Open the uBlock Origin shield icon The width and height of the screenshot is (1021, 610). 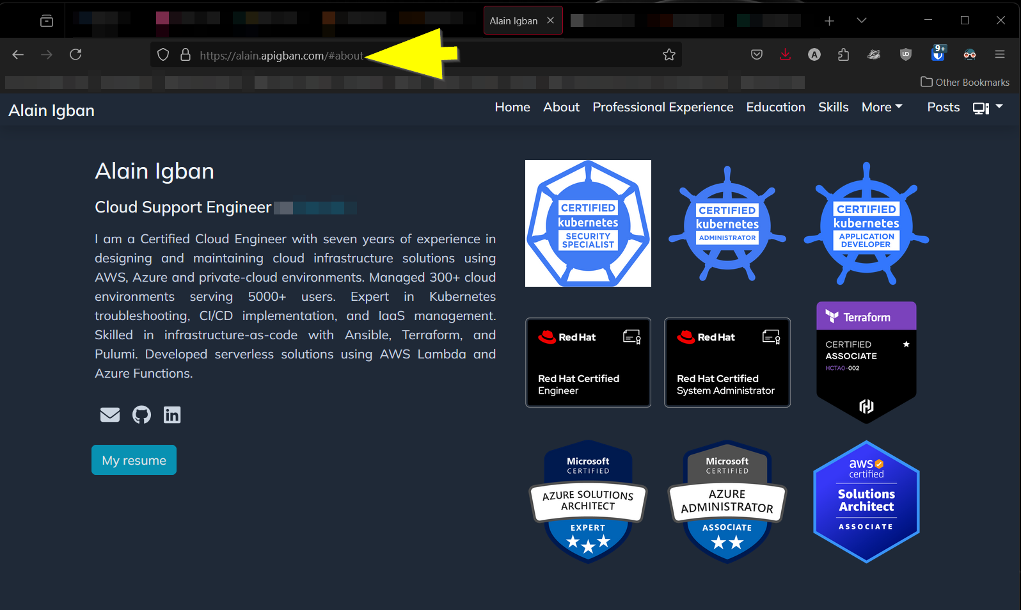[x=905, y=55]
